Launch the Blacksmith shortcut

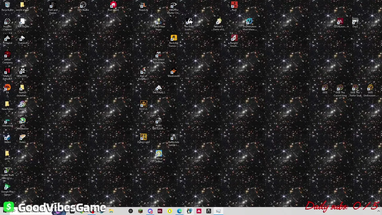click(x=174, y=73)
